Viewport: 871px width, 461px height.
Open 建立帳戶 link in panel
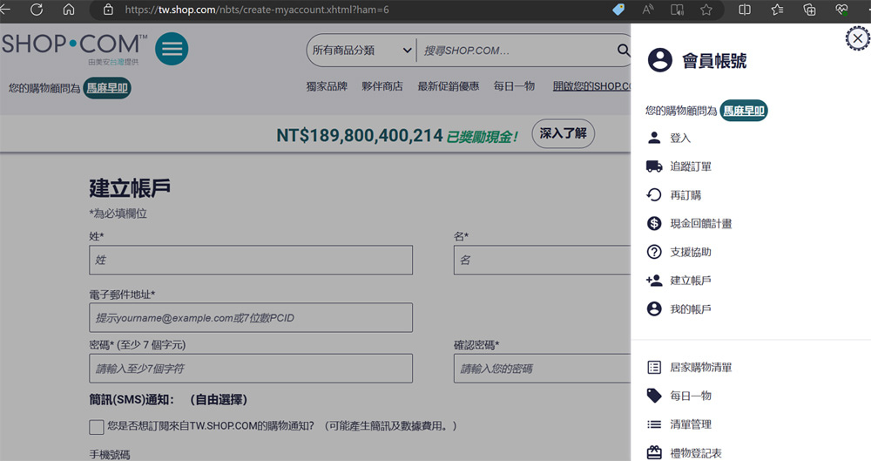[691, 281]
